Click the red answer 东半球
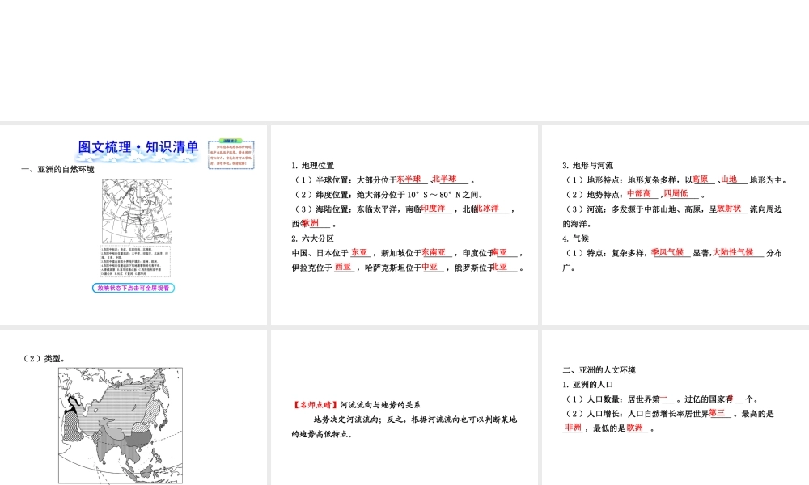 [x=409, y=179]
